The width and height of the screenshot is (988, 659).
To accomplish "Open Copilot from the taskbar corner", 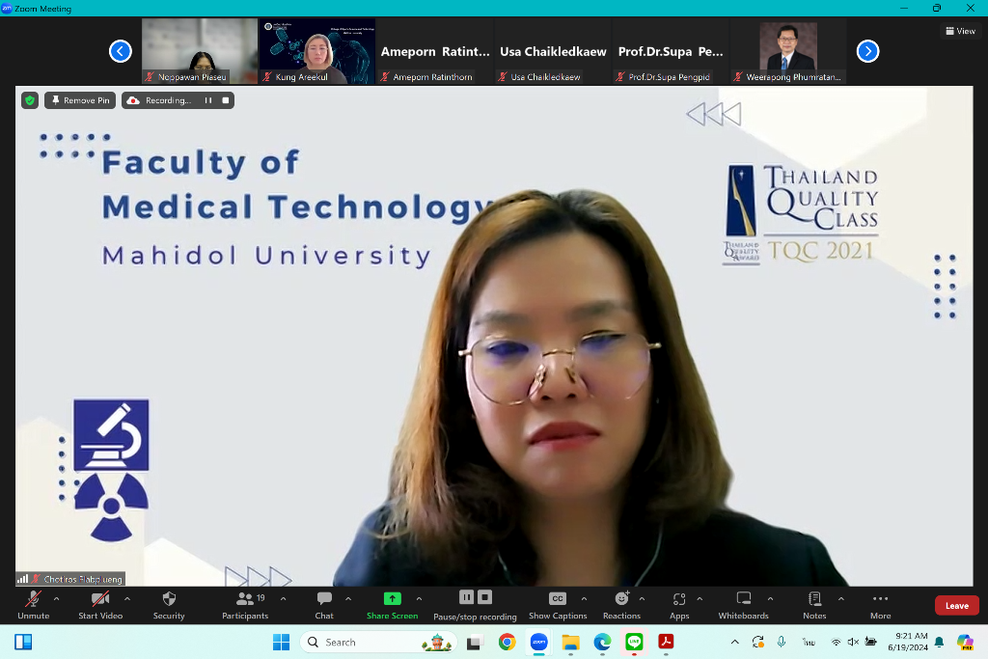I will coord(965,642).
